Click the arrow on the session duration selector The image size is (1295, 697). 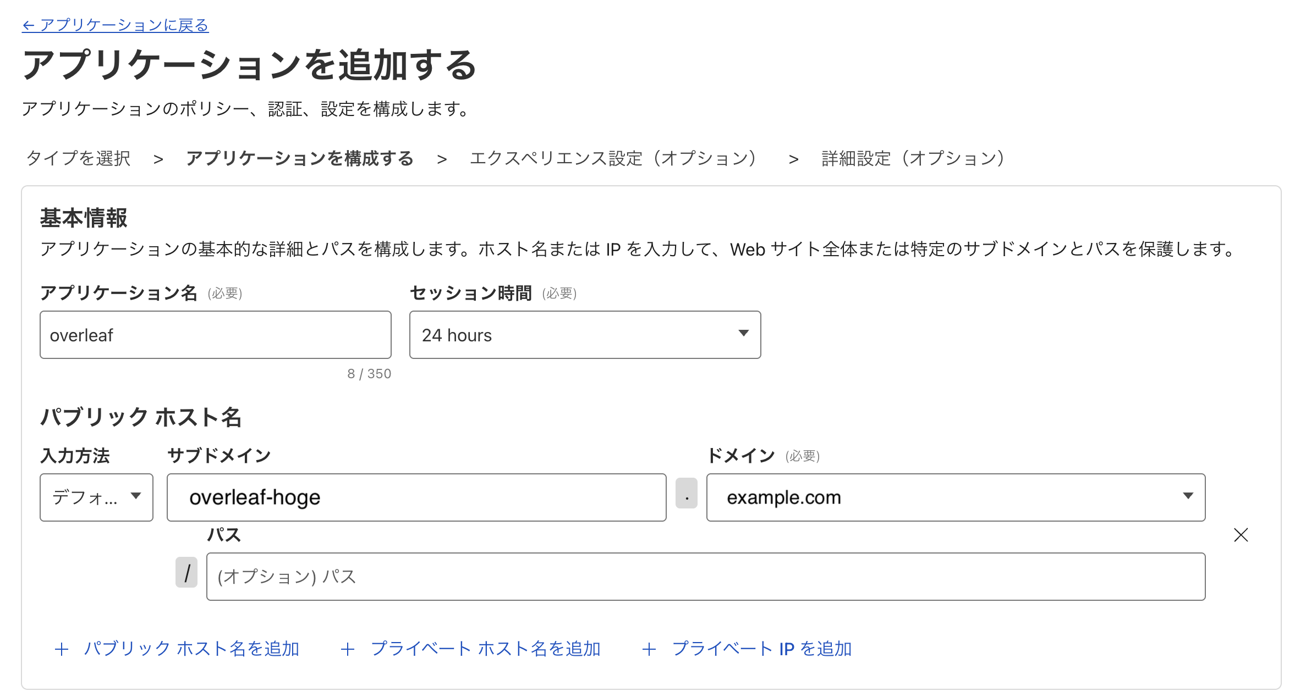coord(743,333)
